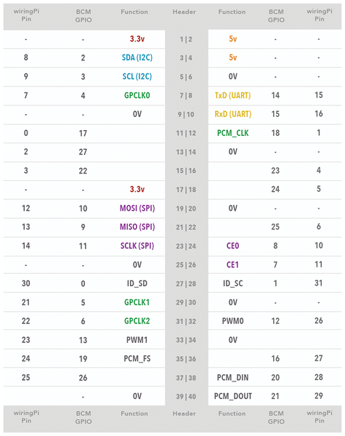
Task: Click the GPCLK0 function label
Action: 137,95
